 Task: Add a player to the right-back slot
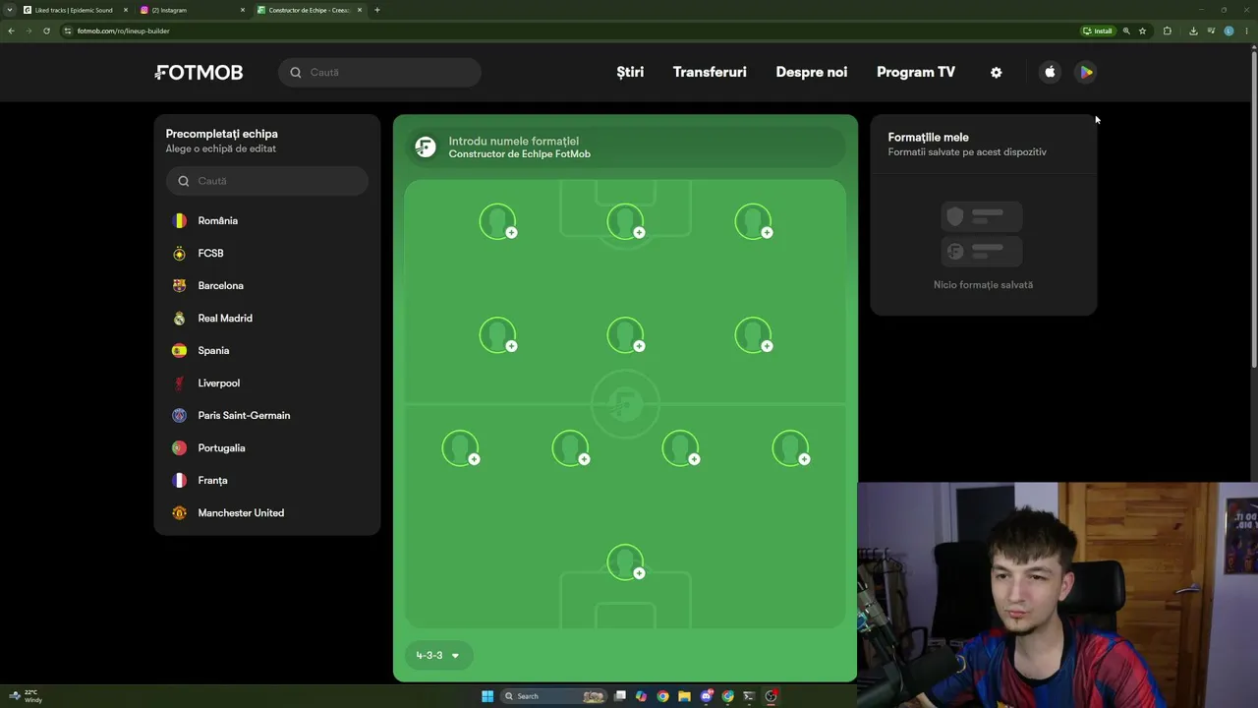791,448
